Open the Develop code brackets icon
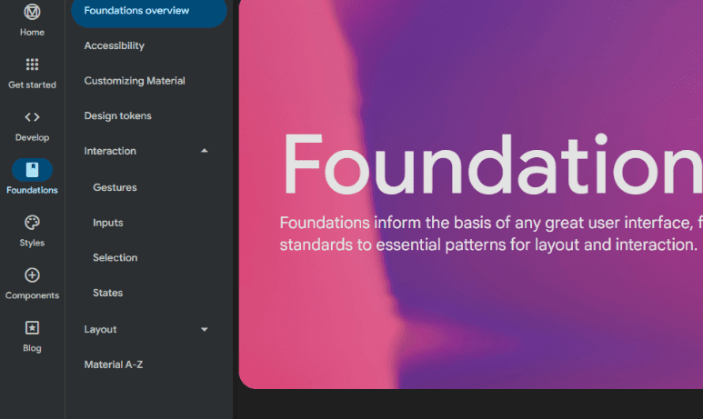The height and width of the screenshot is (419, 703). (x=32, y=117)
